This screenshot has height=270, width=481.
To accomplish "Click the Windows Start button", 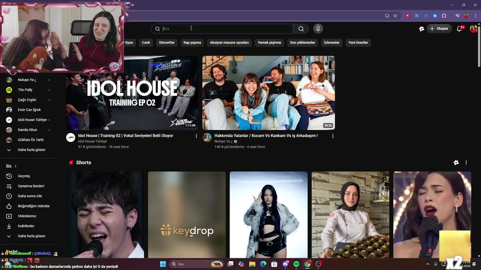I will 163,264.
